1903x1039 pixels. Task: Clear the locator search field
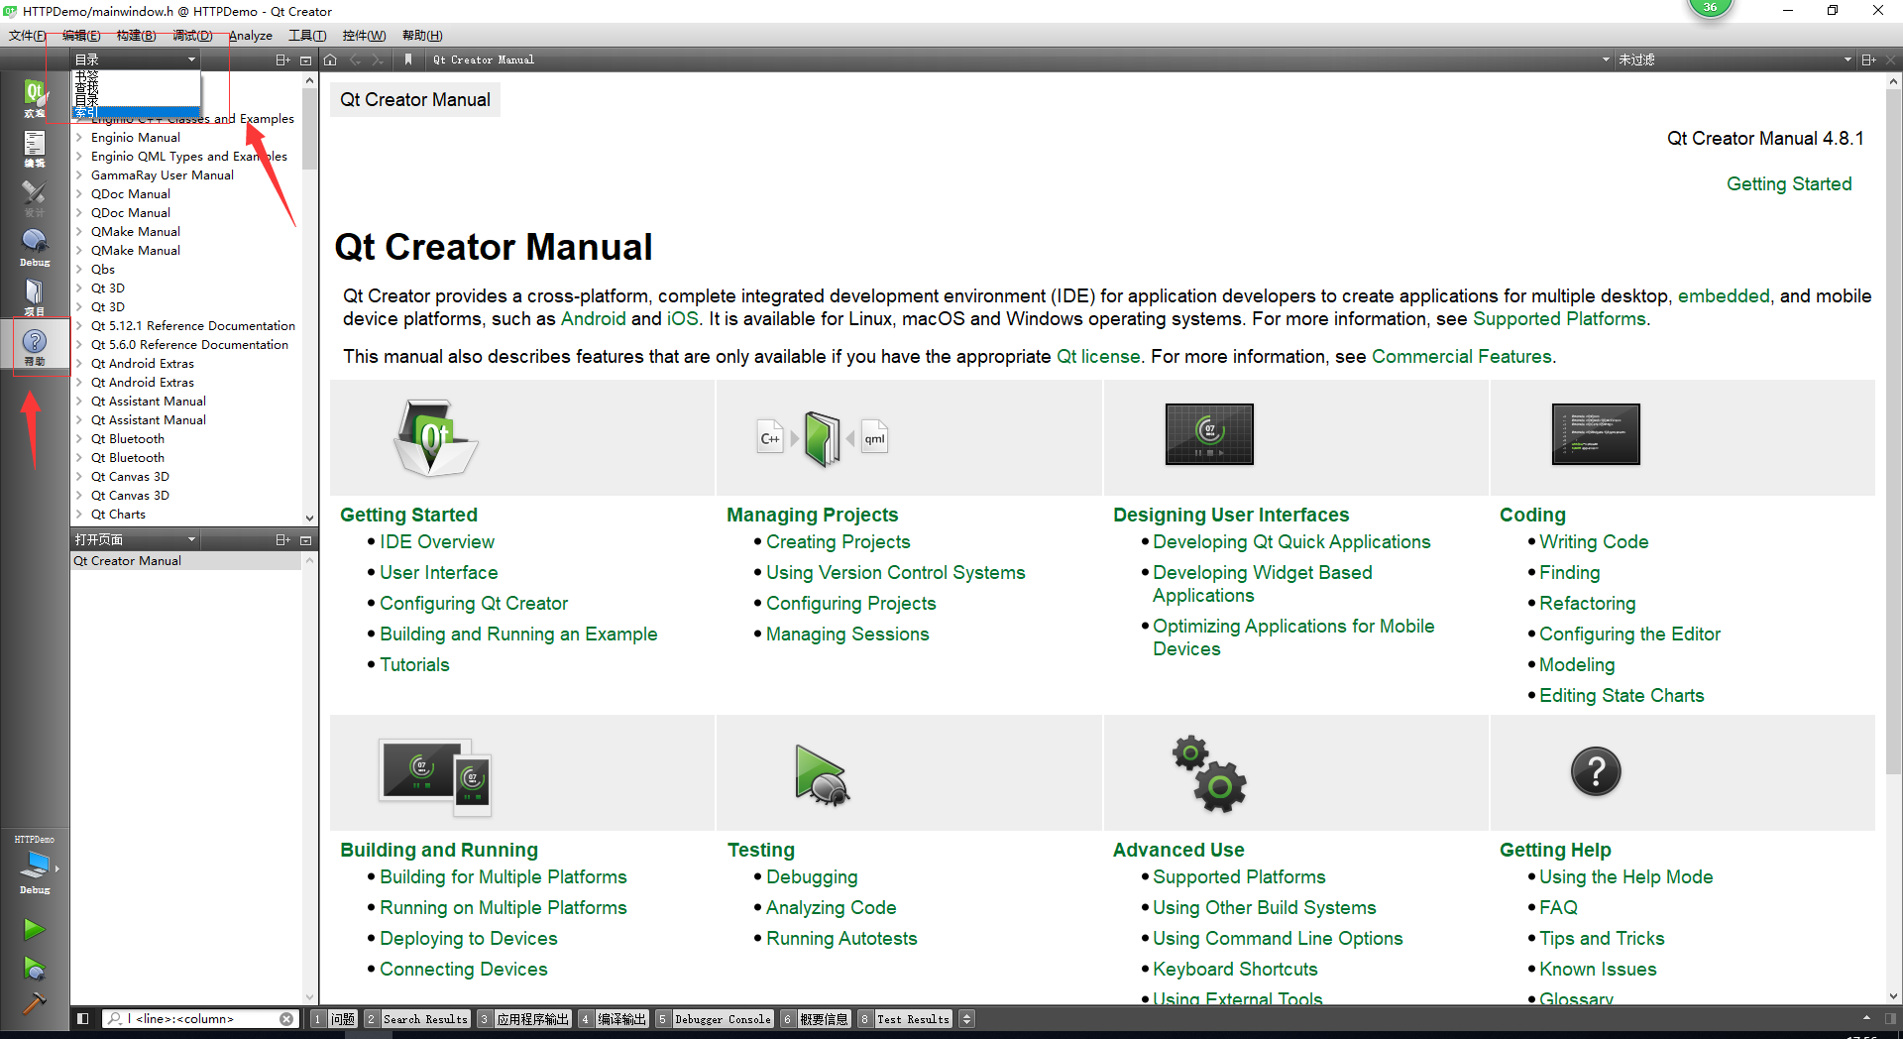click(286, 1019)
